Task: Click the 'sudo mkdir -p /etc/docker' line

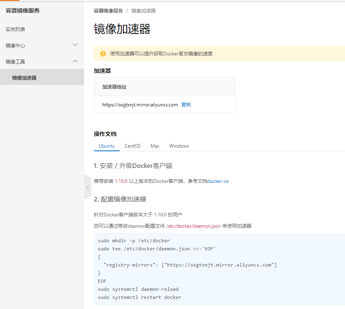Action: coord(134,241)
